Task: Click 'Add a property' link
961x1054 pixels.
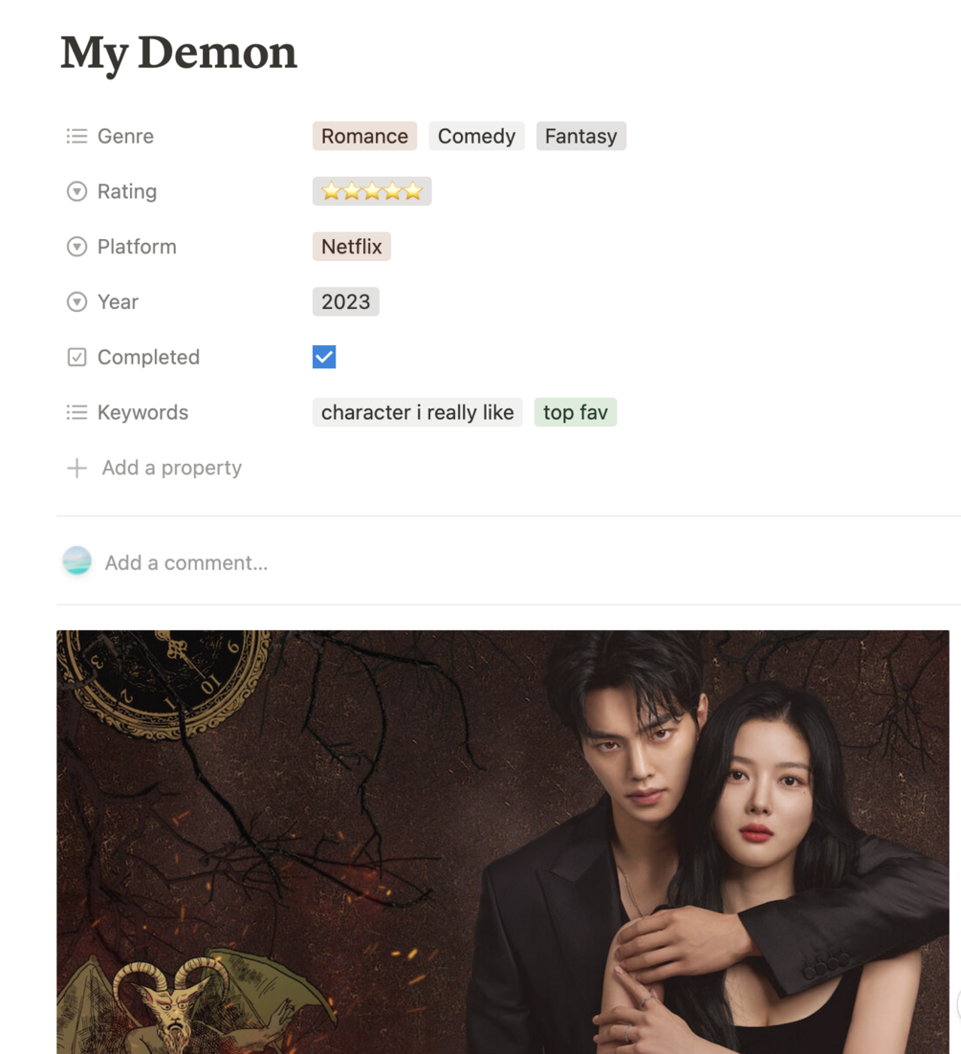Action: (x=171, y=468)
